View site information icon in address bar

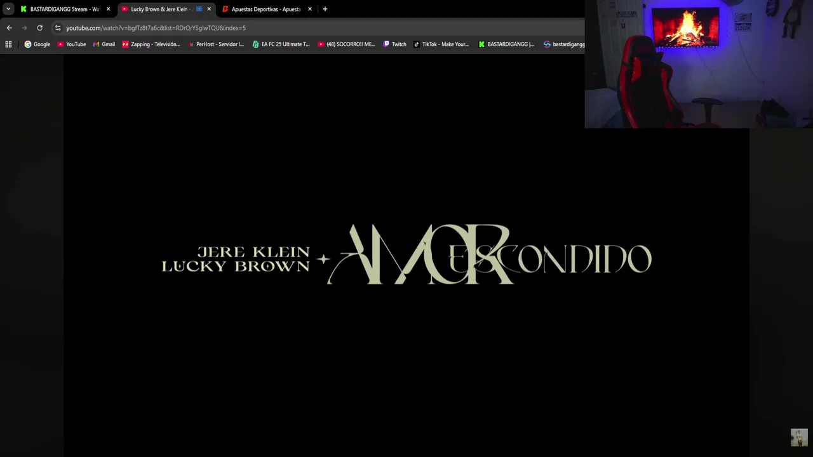pyautogui.click(x=58, y=28)
